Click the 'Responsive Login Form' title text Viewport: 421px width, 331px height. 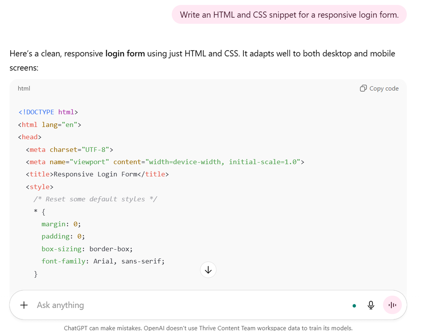pos(97,174)
